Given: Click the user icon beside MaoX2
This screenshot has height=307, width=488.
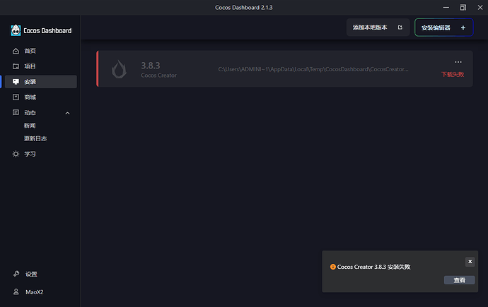Looking at the screenshot, I should point(16,291).
